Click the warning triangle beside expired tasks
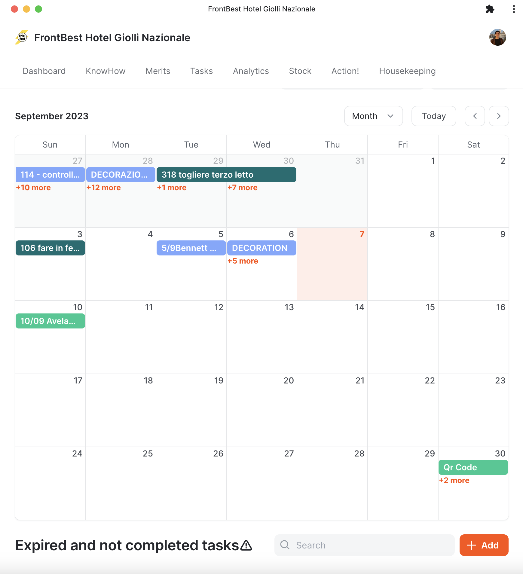This screenshot has width=523, height=574. 246,545
